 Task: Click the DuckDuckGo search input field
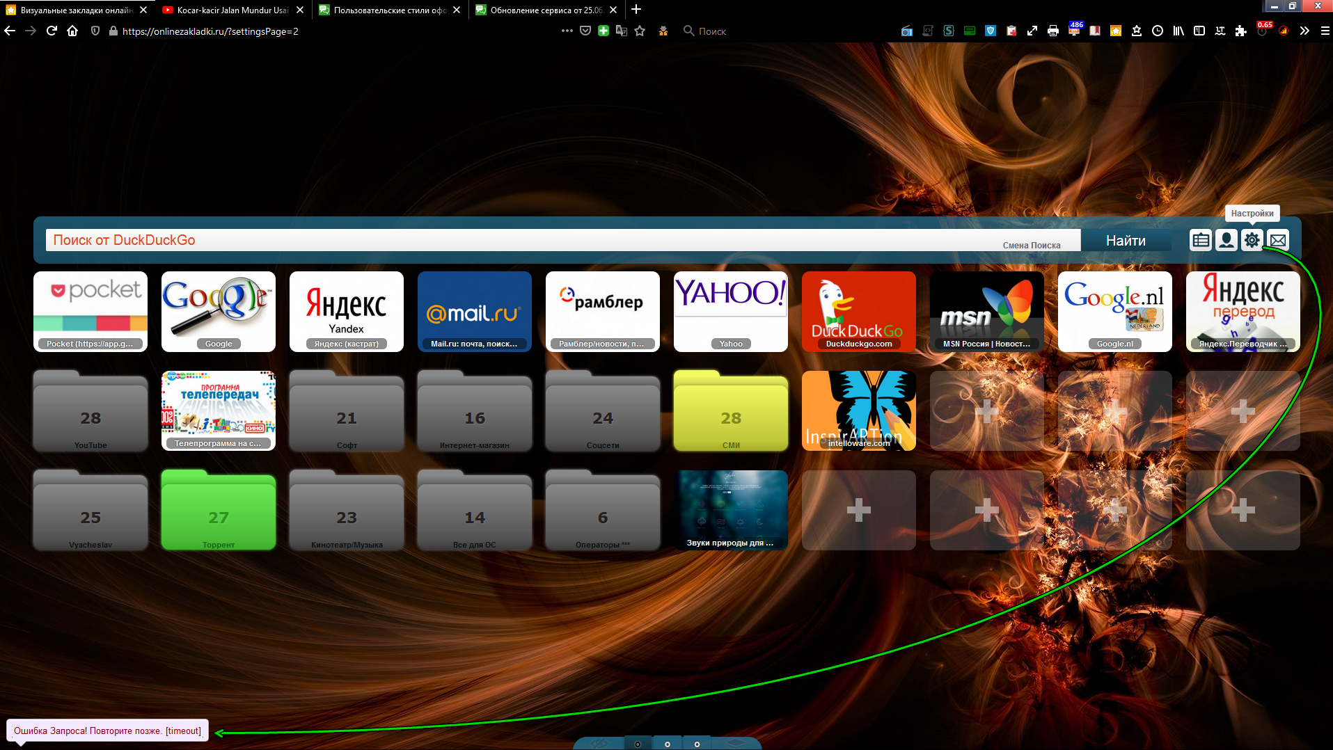point(522,240)
